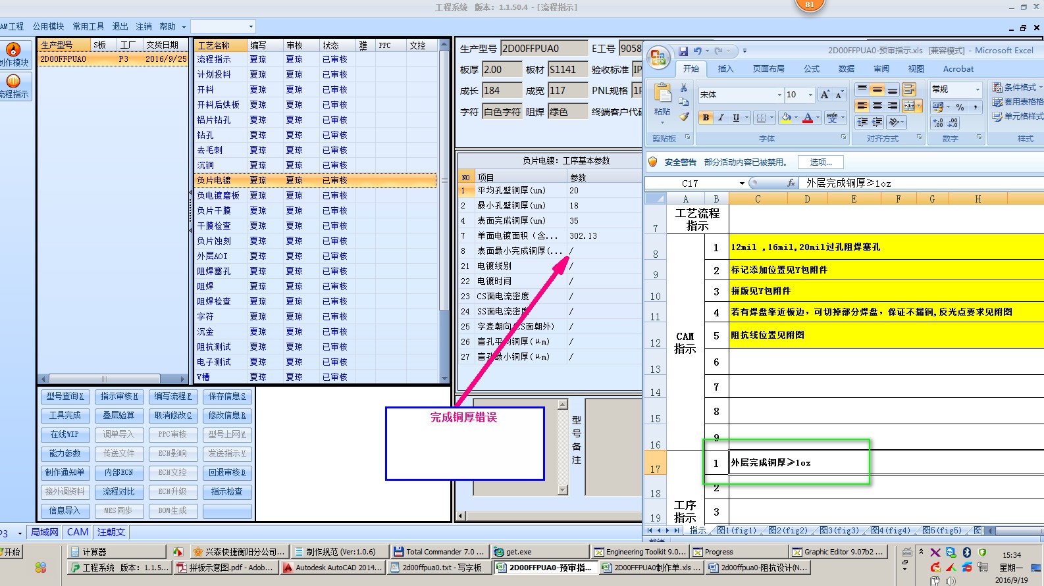Screen dimensions: 1044x586
Task: Switch to Total Commander 7.0 in taskbar
Action: 439,552
